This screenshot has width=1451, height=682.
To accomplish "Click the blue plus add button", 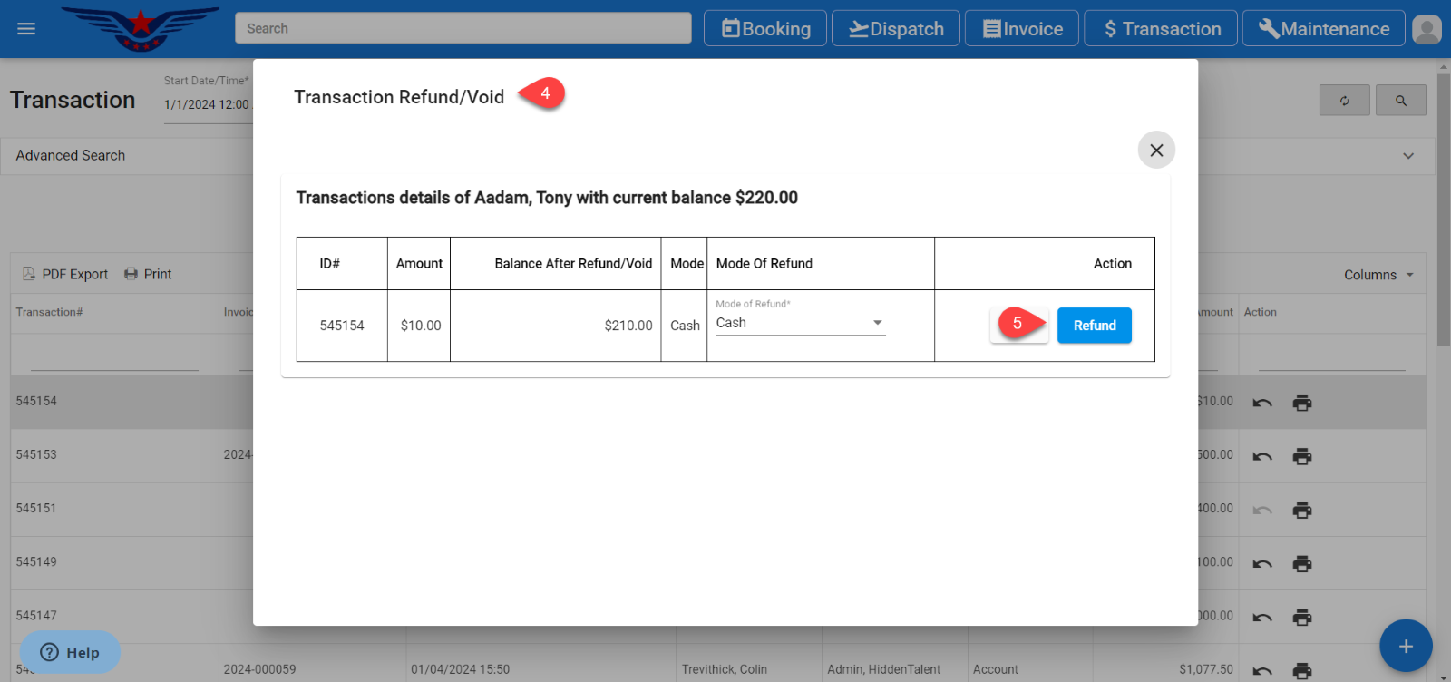I will click(x=1405, y=646).
